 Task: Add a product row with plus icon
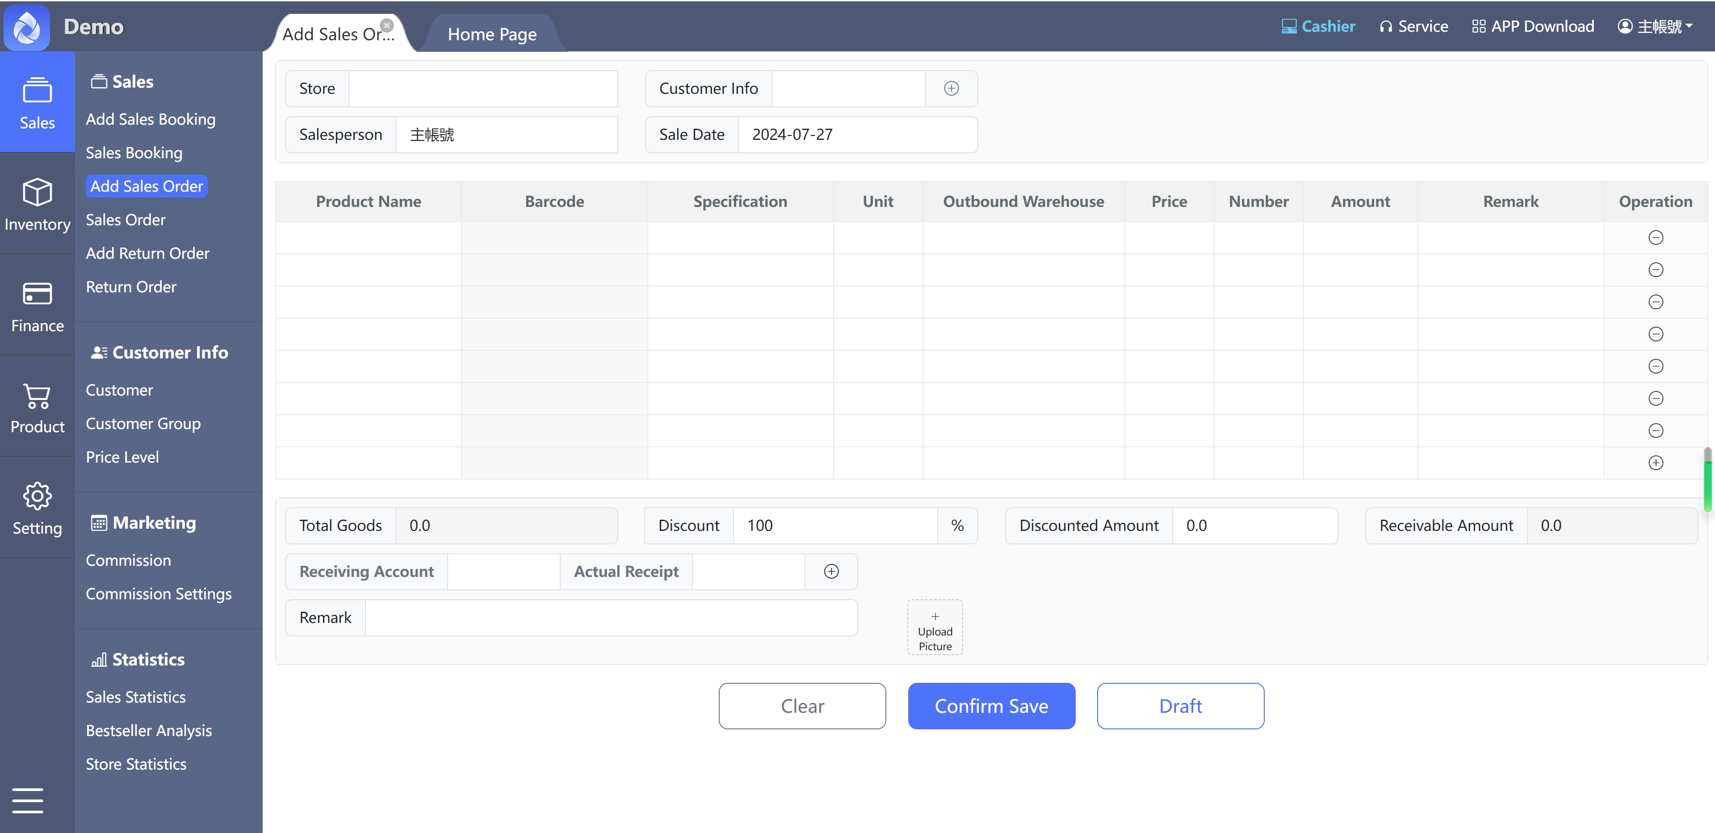point(1655,463)
